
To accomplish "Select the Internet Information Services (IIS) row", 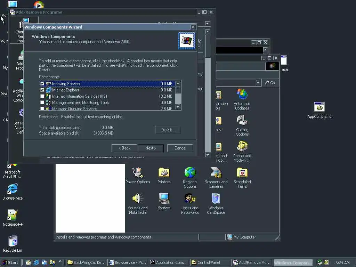I will tap(107, 96).
